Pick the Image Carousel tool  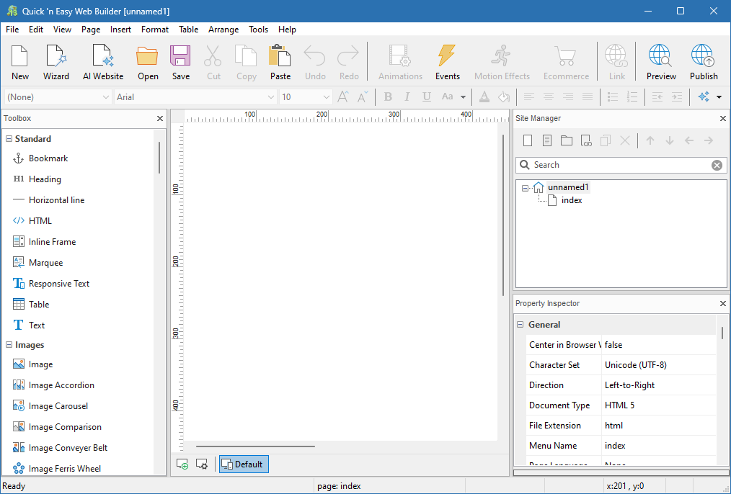[50, 406]
